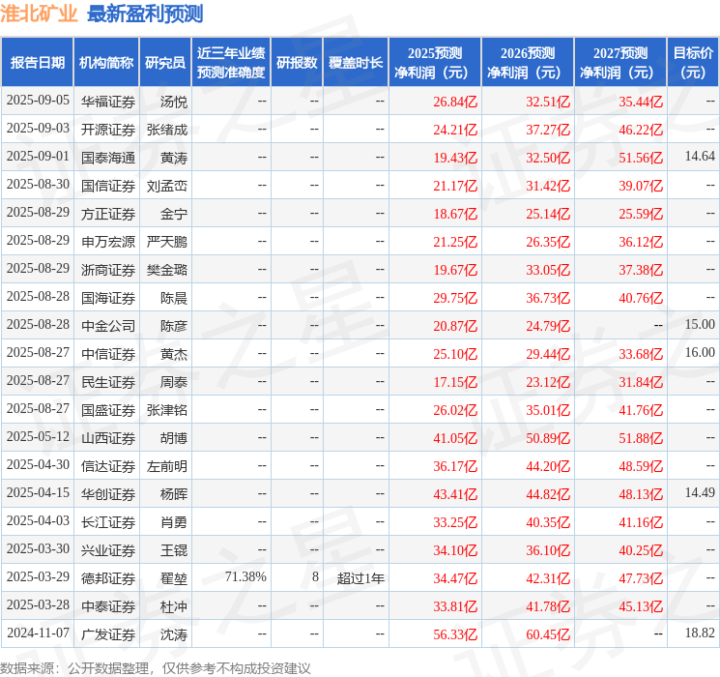Select the 中泰证券 institution cell
The image size is (720, 677).
click(108, 606)
